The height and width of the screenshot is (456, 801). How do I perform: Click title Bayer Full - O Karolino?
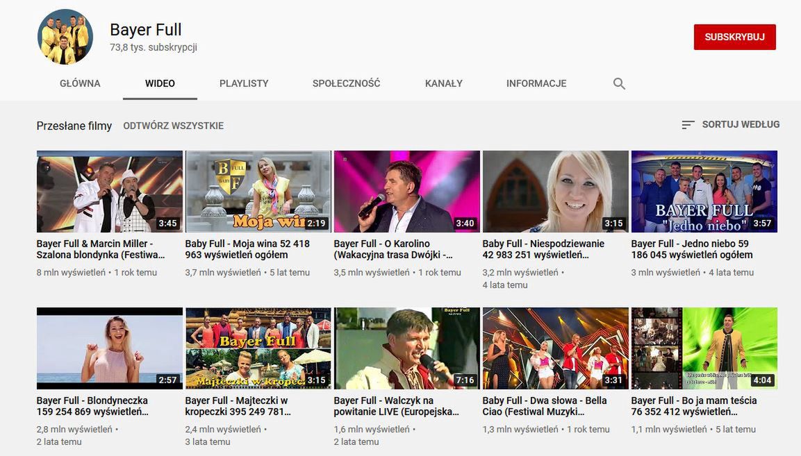393,249
